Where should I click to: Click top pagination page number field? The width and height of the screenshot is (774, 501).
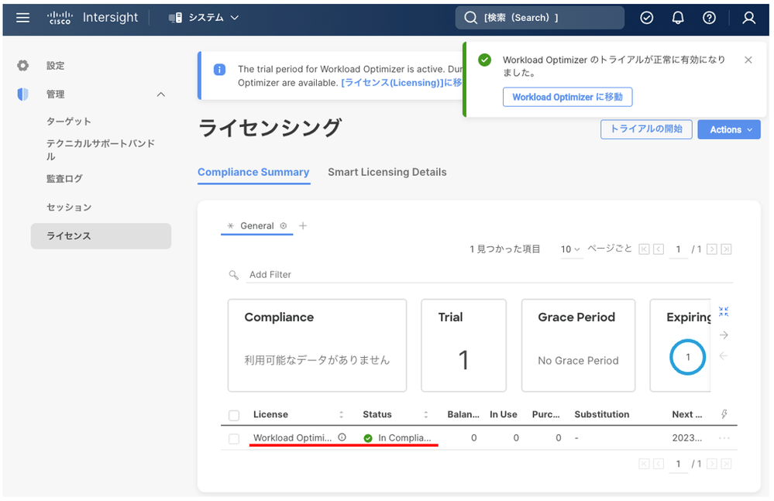click(678, 249)
